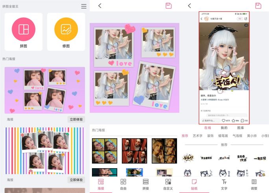Pick the 一本正经 text sticker
Image resolution: width=269 pixels, height=193 pixels.
click(260, 158)
